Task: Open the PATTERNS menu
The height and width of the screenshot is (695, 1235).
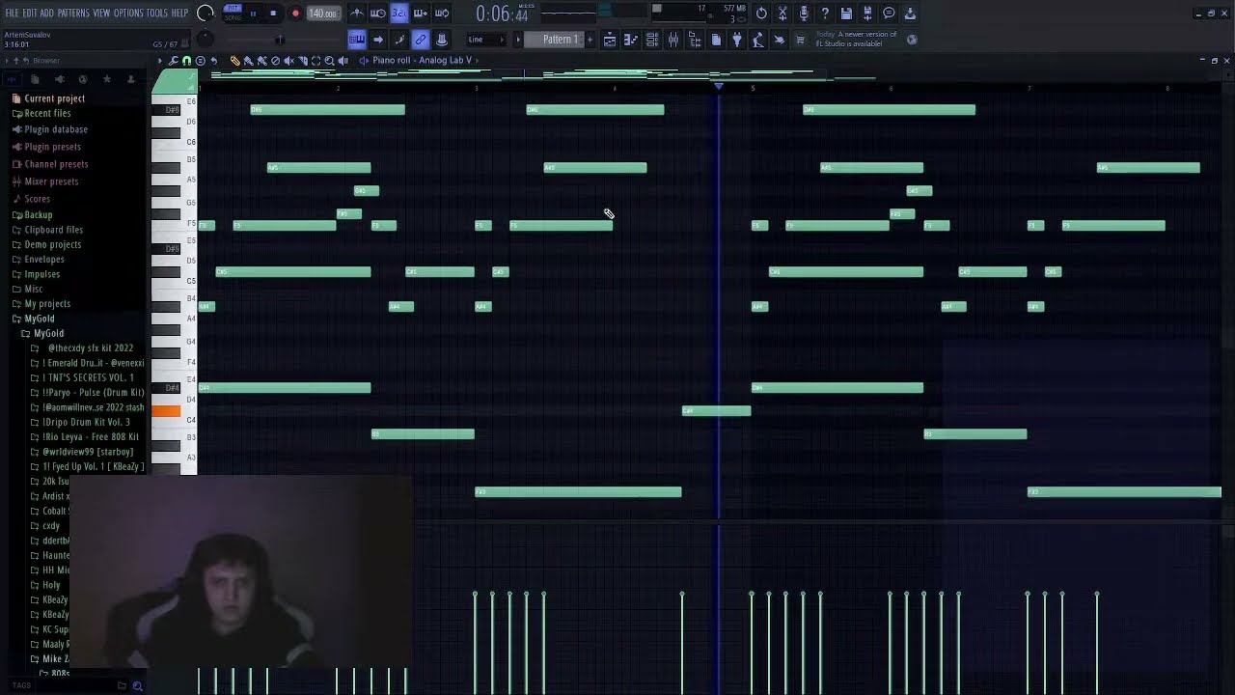Action: [x=73, y=13]
